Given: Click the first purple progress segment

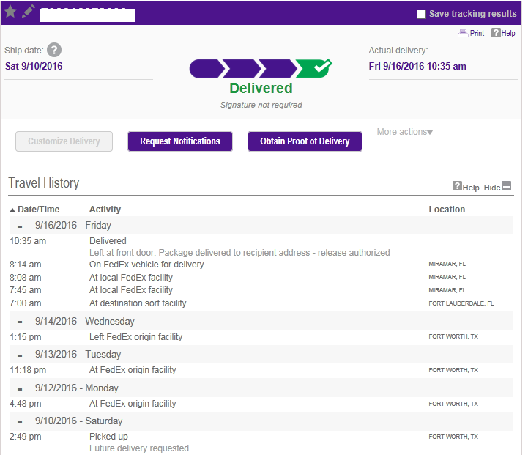Looking at the screenshot, I should click(x=207, y=69).
